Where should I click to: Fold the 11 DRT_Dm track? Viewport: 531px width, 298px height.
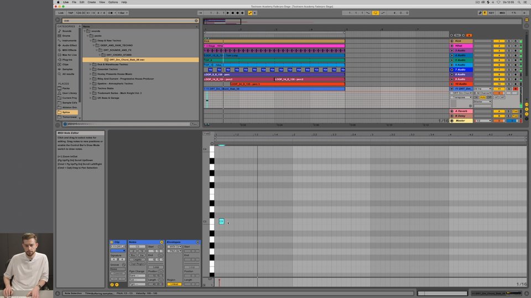pyautogui.click(x=452, y=89)
